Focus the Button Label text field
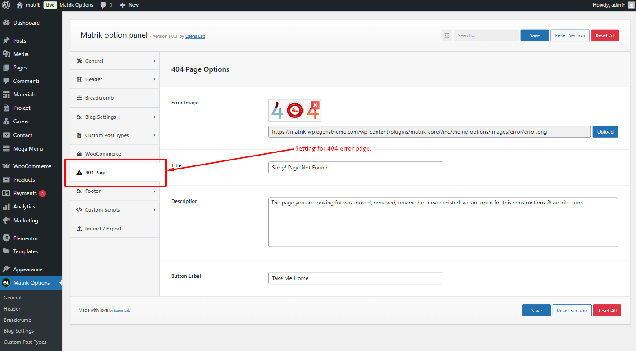The width and height of the screenshot is (636, 351). [355, 278]
